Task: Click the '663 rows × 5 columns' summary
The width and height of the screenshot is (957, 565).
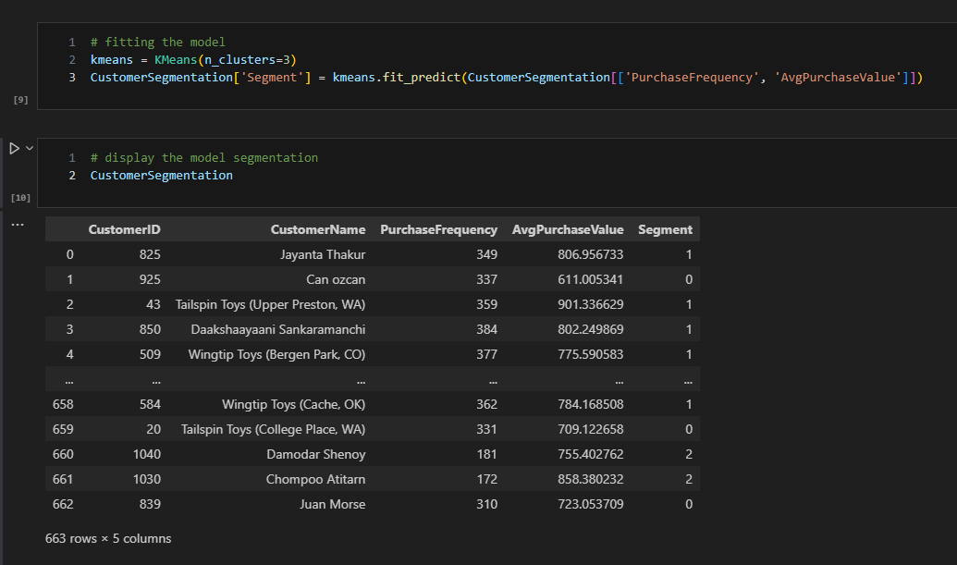Action: pos(108,539)
